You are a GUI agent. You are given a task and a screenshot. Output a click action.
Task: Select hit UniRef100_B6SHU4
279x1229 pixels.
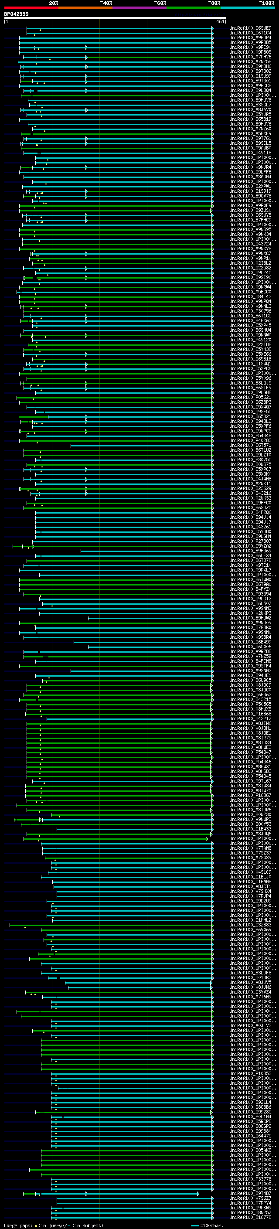pyautogui.click(x=250, y=330)
